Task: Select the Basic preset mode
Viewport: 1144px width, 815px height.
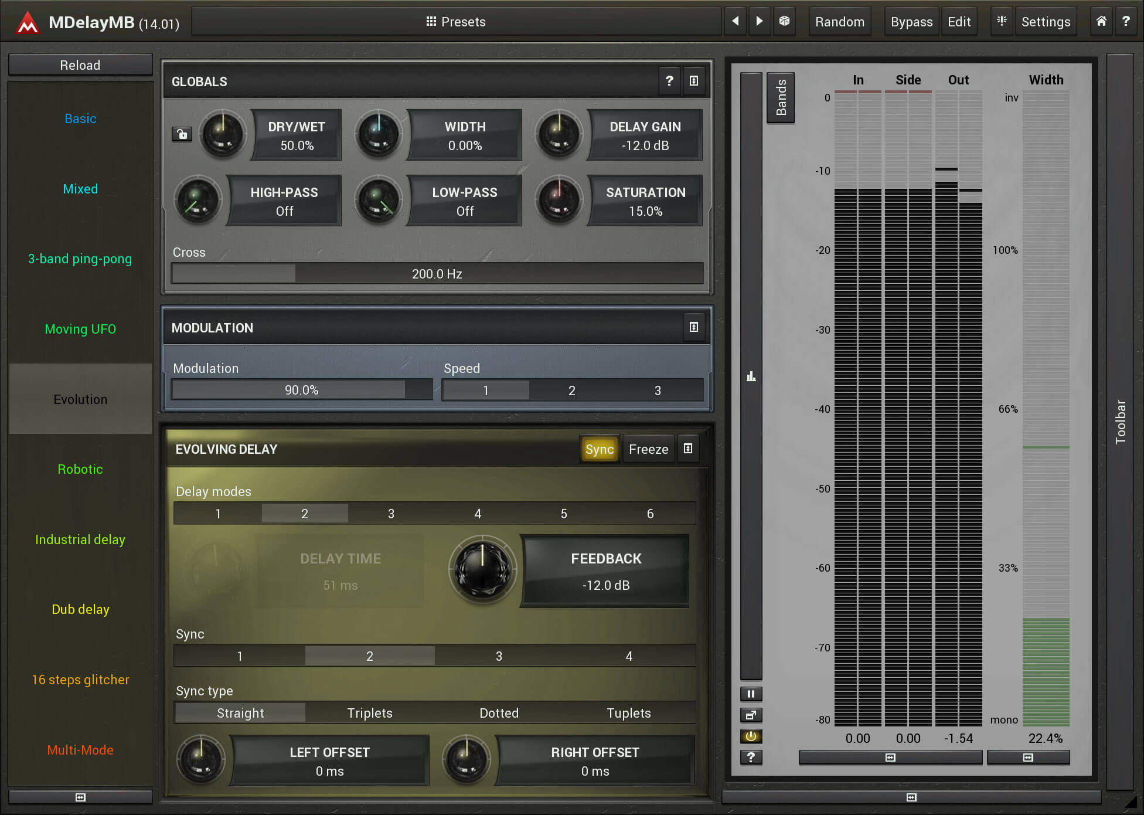Action: click(80, 118)
